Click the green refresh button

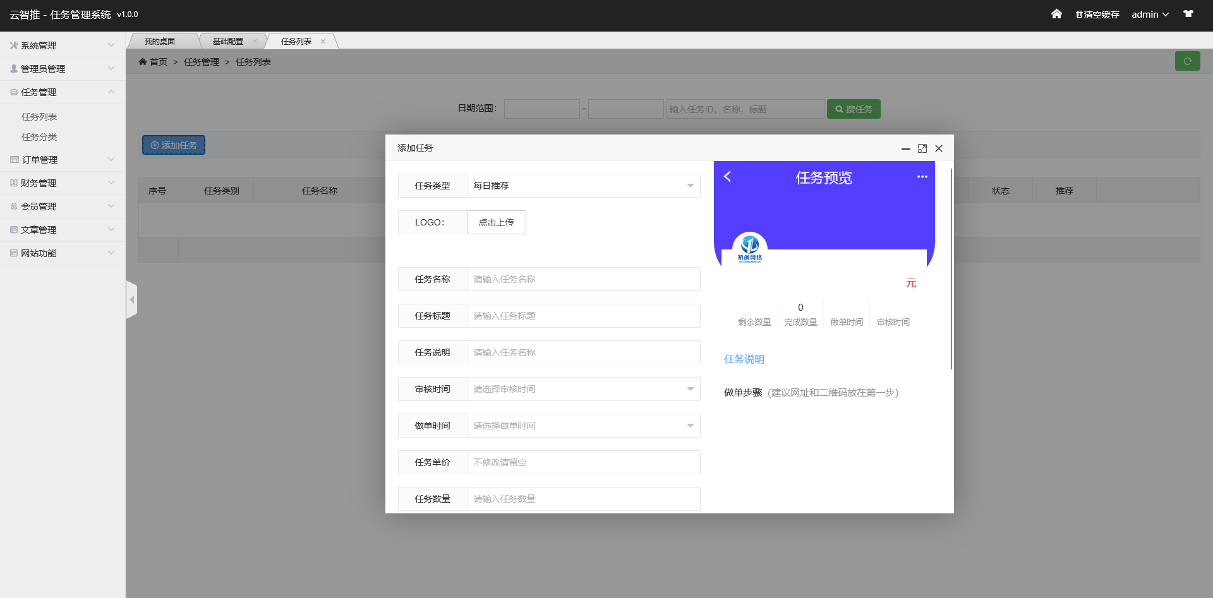[x=1187, y=61]
